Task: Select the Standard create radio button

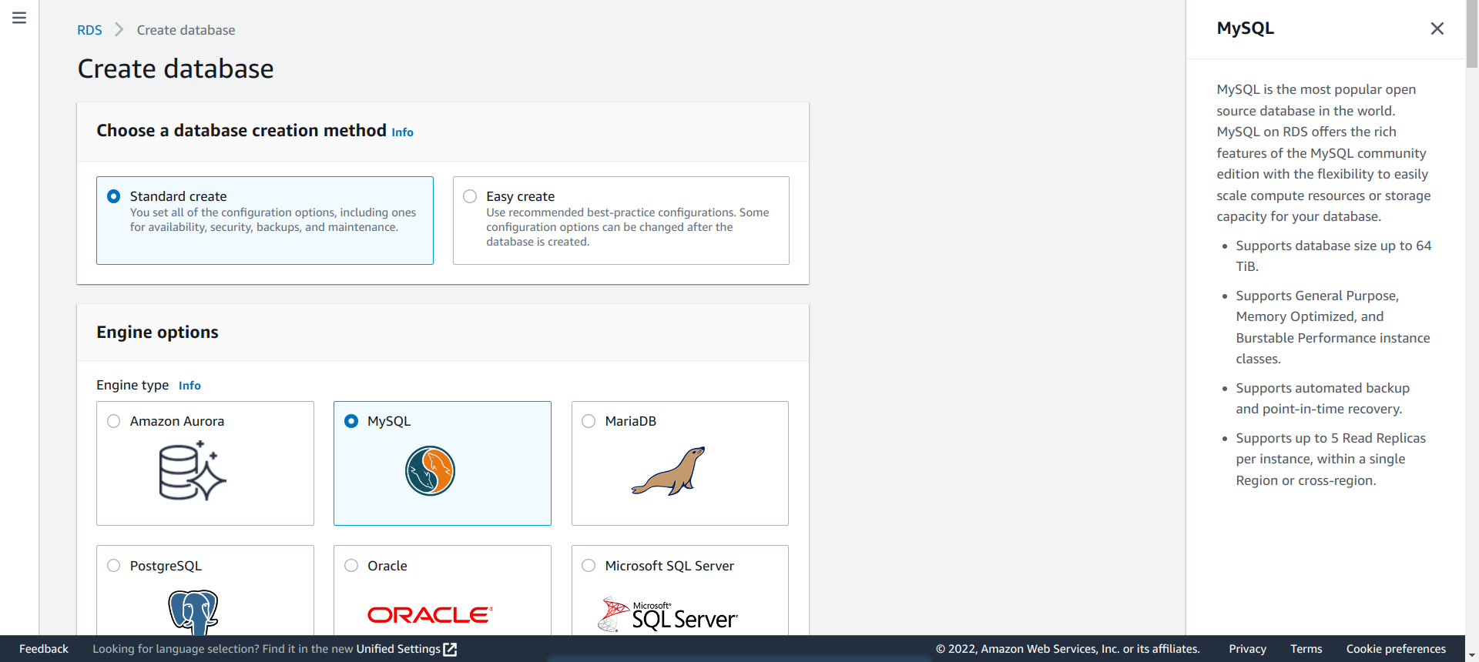Action: tap(114, 196)
